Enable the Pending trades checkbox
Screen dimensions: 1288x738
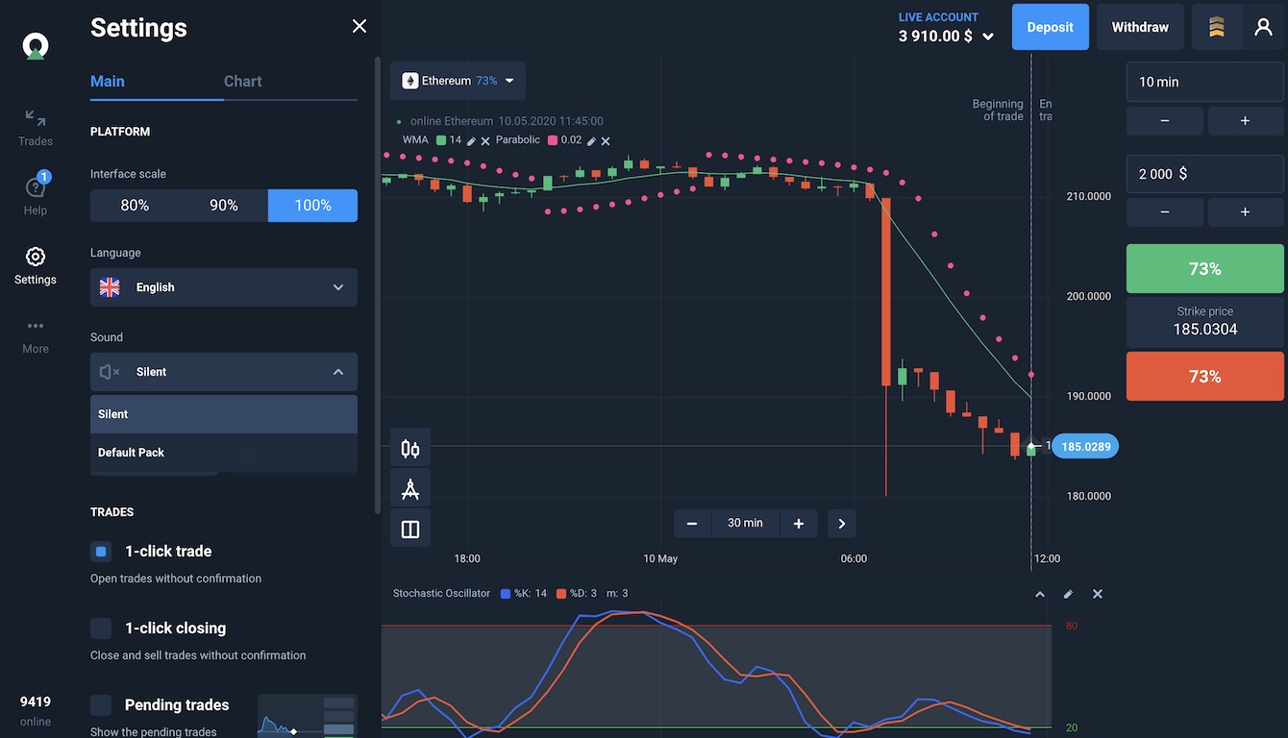click(101, 705)
